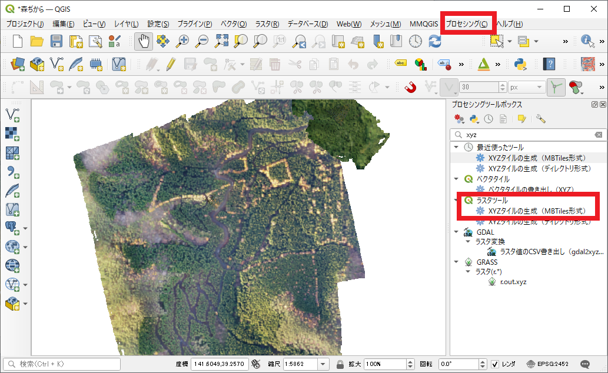This screenshot has height=373, width=608.
Task: Click the Save Project floppy disk icon
Action: point(57,41)
